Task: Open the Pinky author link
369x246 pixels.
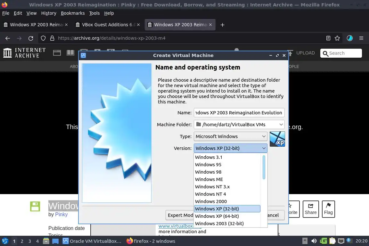Action: (61, 215)
